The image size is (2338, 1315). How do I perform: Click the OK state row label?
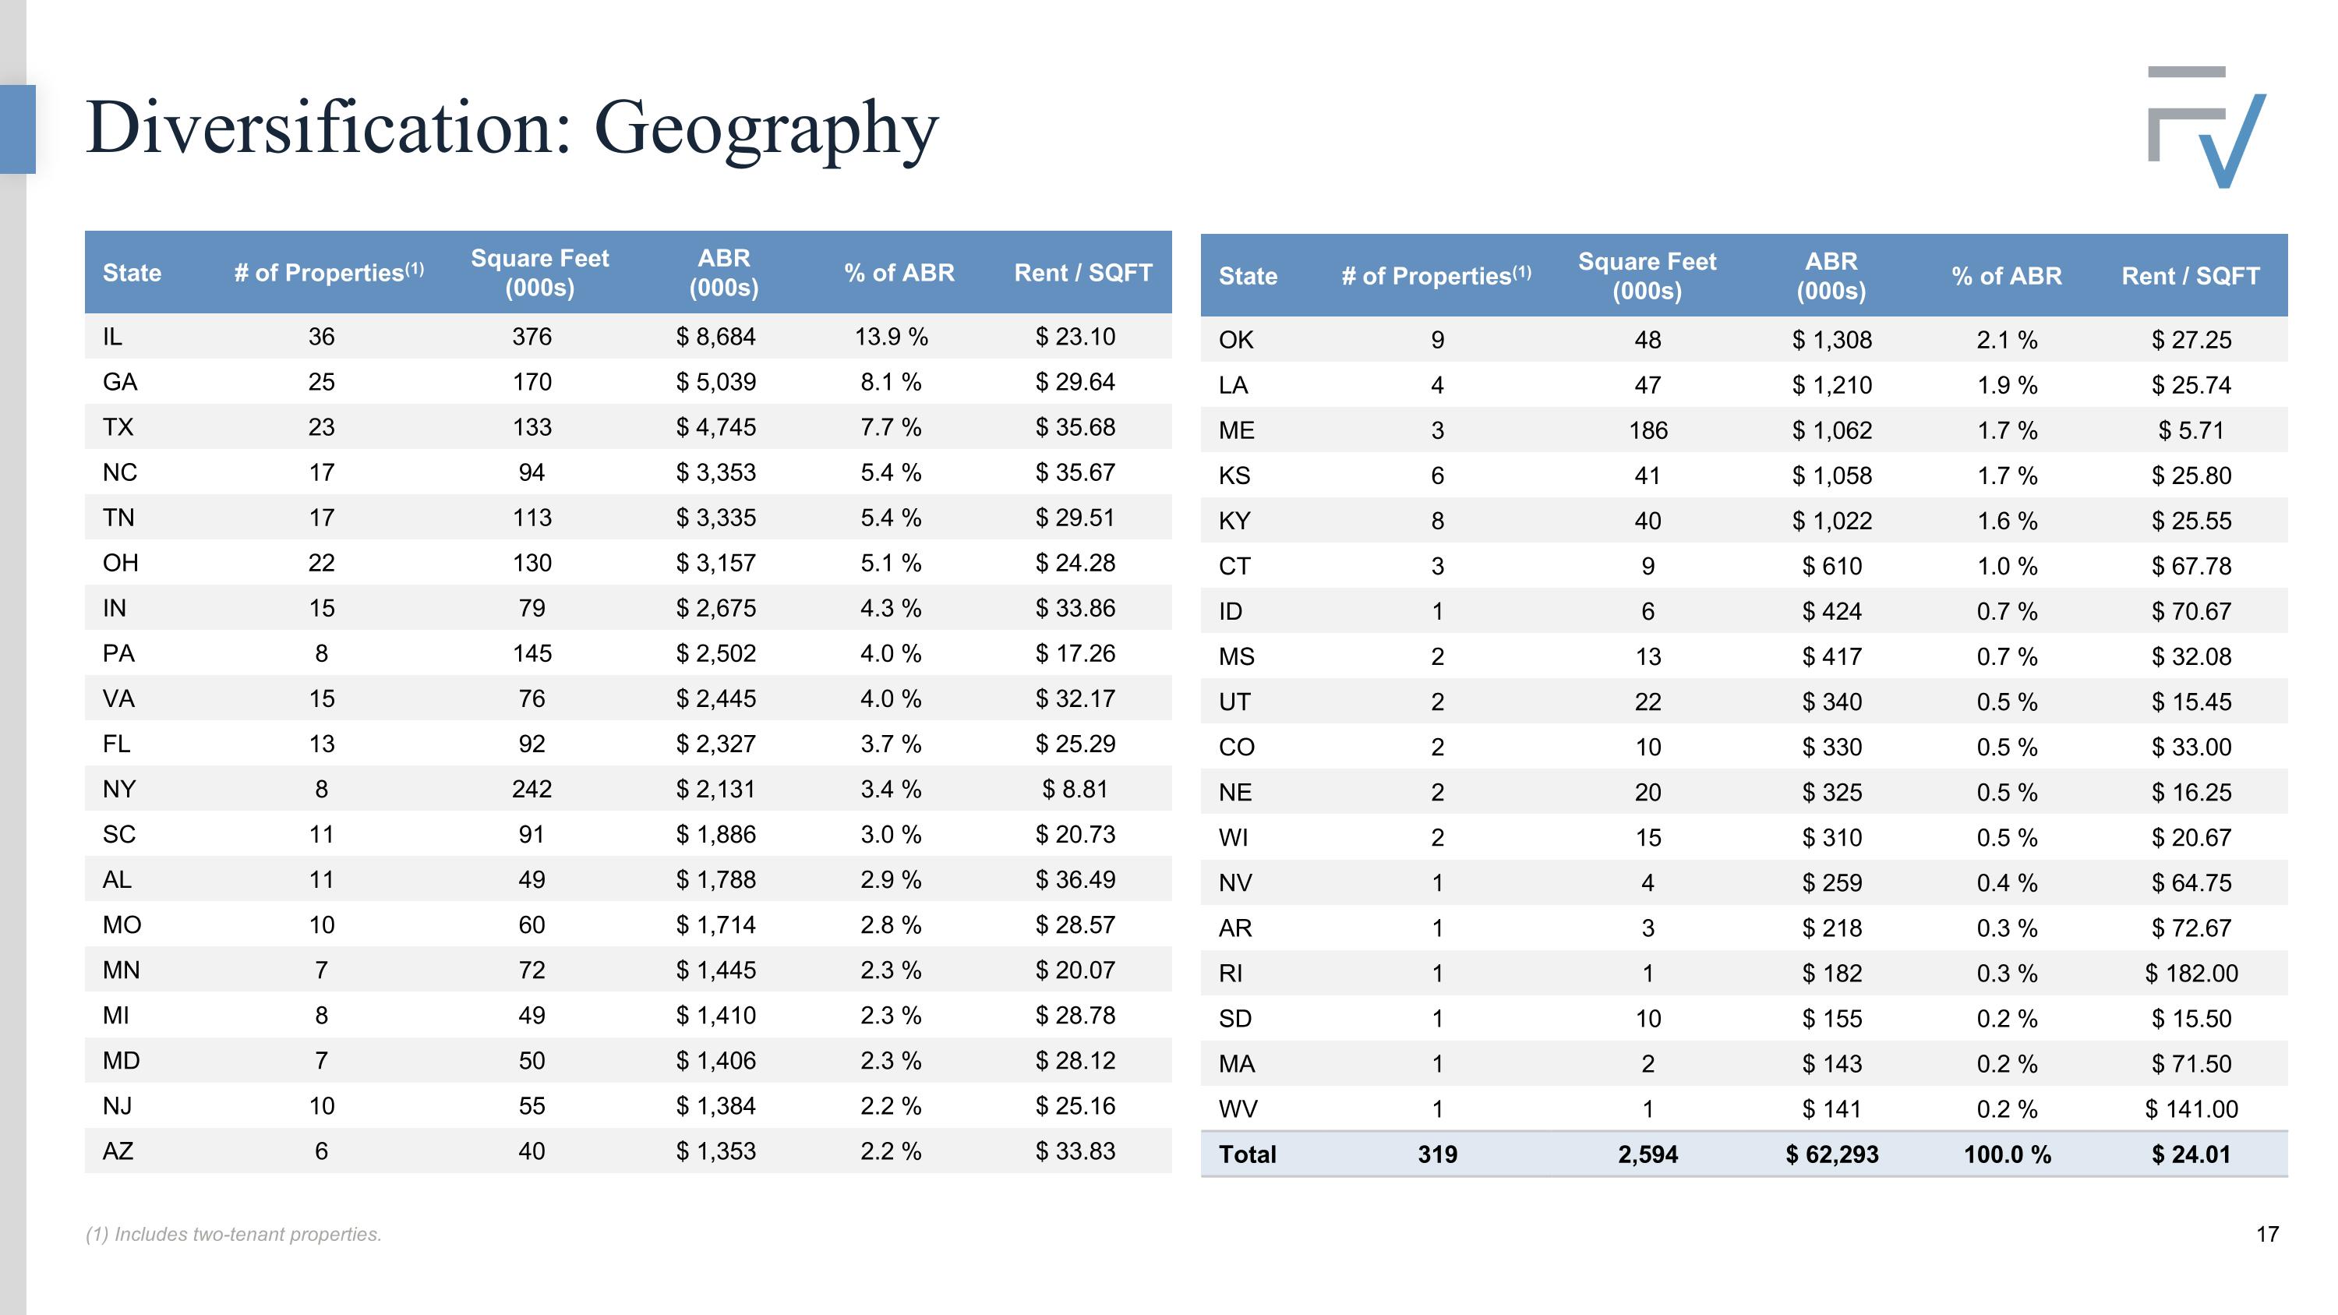tap(1235, 341)
